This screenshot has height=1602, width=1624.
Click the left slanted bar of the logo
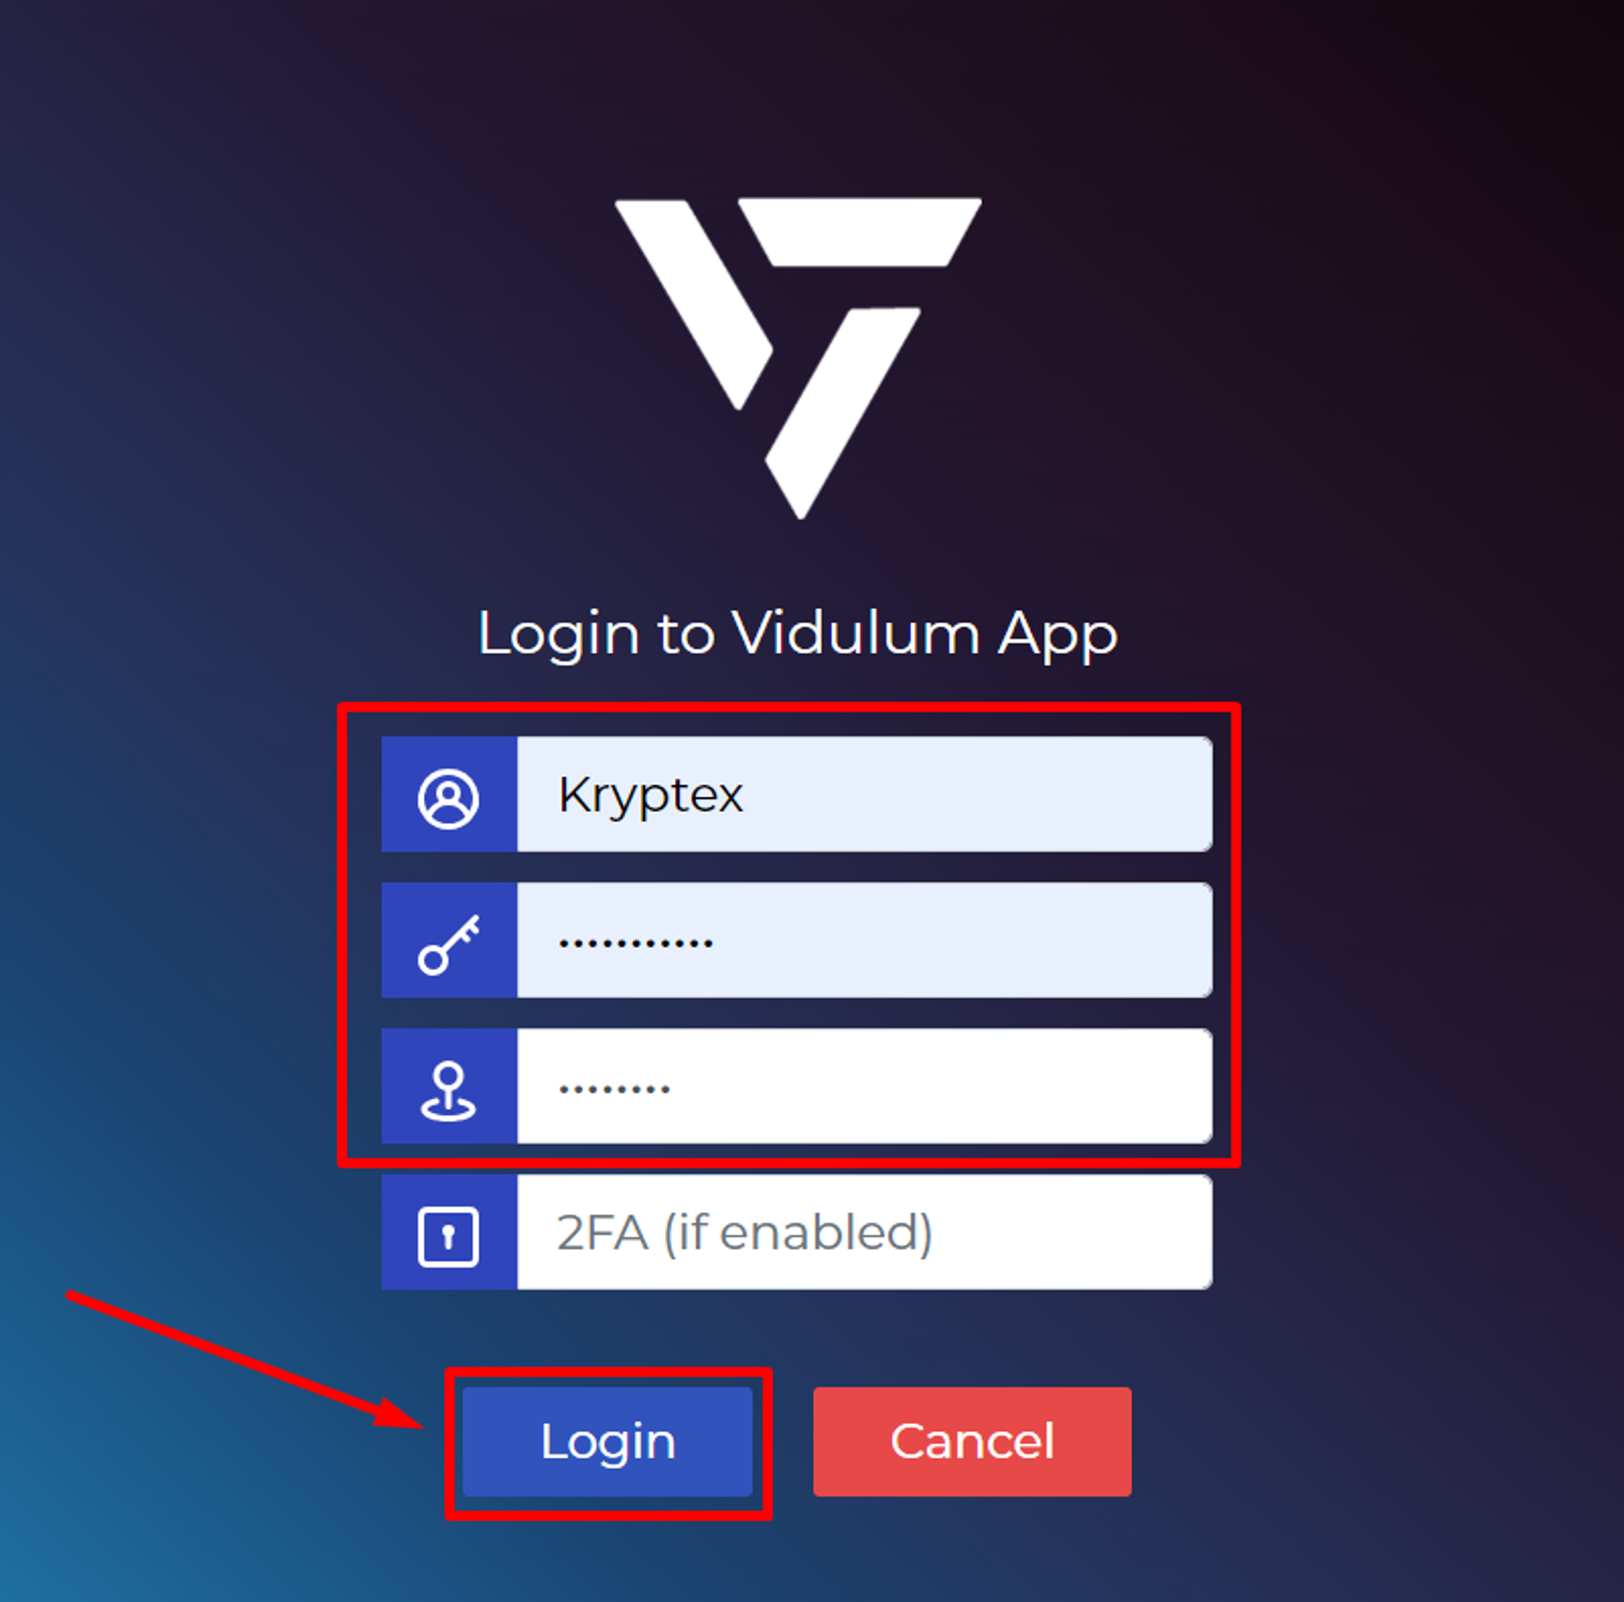tap(694, 304)
